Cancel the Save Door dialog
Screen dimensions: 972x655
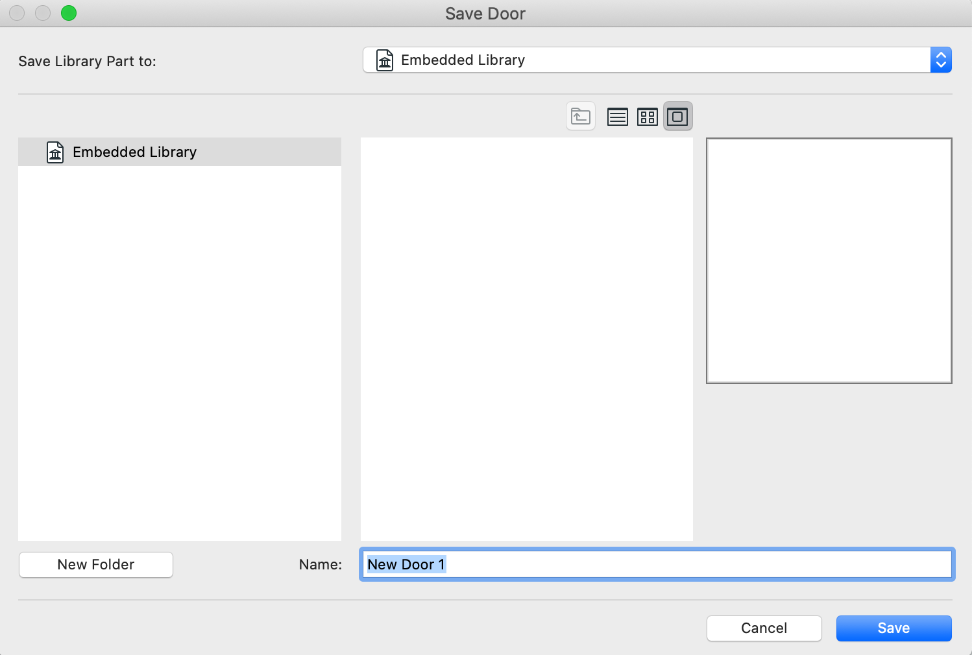[764, 628]
